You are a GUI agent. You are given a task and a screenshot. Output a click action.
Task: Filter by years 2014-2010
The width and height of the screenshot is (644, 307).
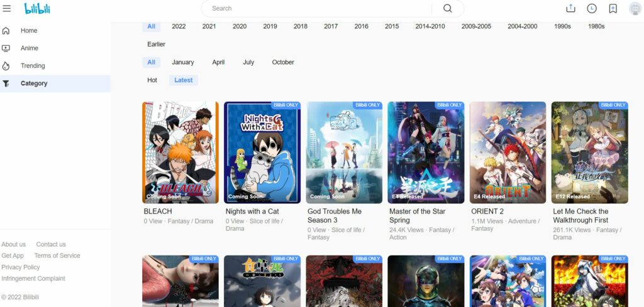[430, 26]
